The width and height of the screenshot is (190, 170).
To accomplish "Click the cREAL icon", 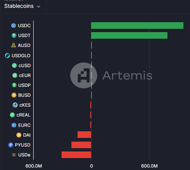I will tap(12, 115).
